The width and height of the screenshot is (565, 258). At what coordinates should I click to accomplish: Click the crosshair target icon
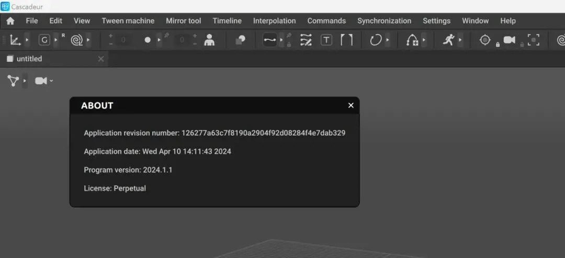[x=485, y=40]
